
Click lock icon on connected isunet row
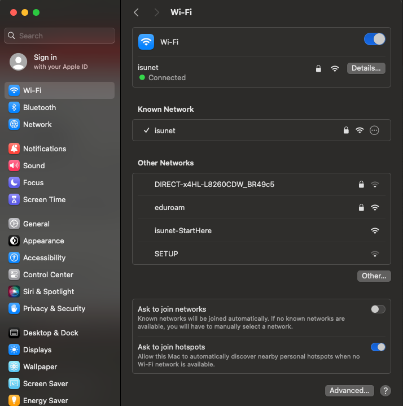click(x=318, y=68)
